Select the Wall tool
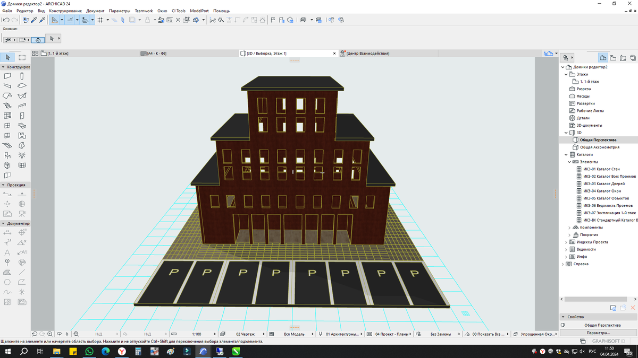 7,76
